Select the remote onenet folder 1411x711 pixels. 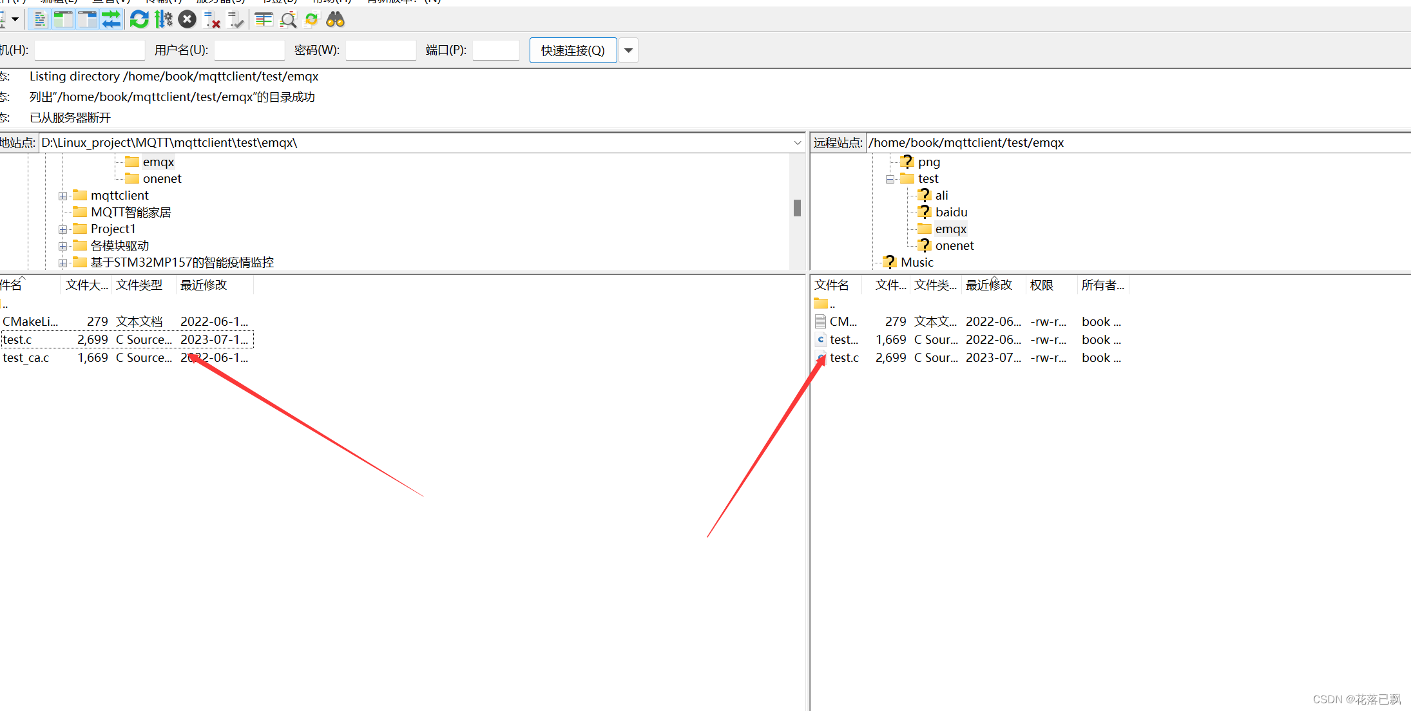pyautogui.click(x=954, y=246)
